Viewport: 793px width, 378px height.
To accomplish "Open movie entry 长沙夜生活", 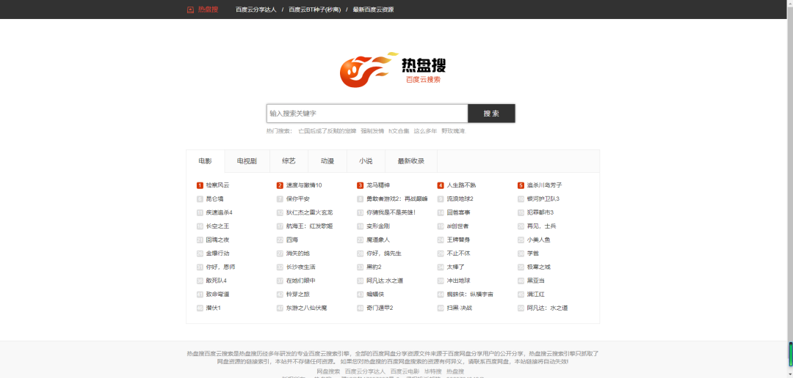I will [x=301, y=267].
